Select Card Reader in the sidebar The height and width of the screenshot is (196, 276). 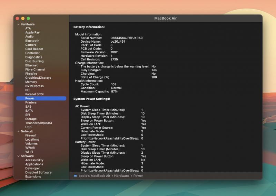tap(34, 49)
